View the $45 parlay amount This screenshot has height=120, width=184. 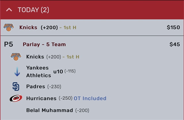[x=175, y=45]
